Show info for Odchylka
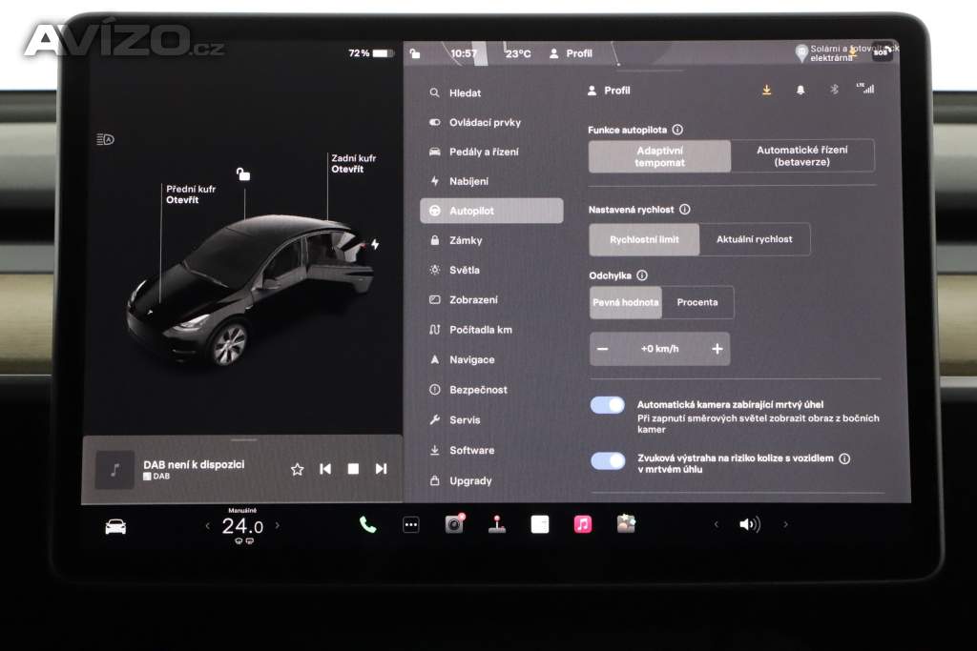This screenshot has width=977, height=651. (x=642, y=275)
